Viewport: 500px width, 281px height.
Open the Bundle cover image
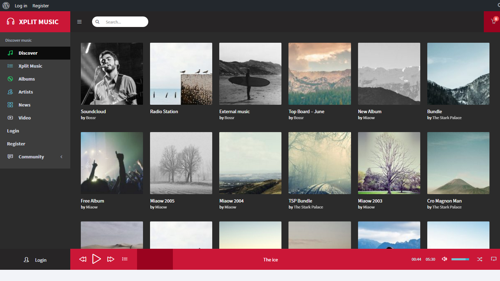458,74
